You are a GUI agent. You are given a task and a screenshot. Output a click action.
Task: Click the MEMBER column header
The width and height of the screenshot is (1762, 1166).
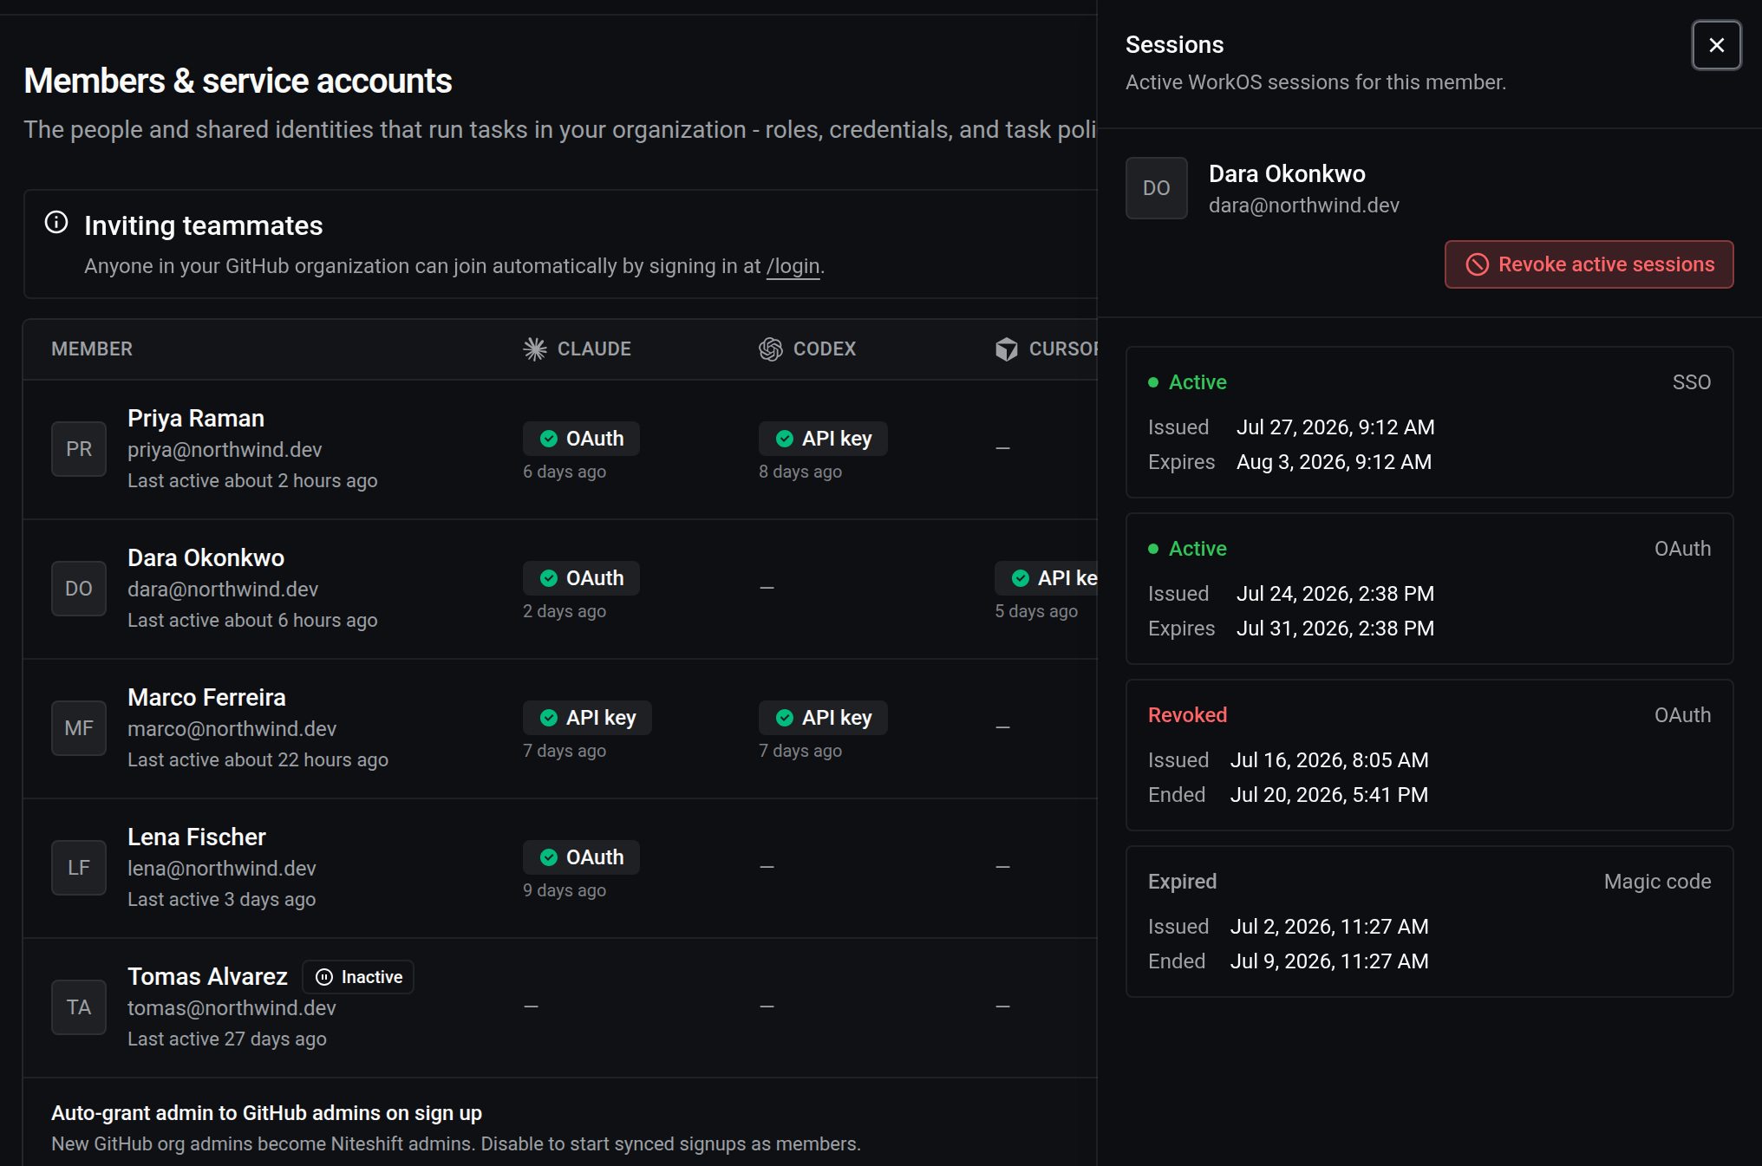[92, 348]
